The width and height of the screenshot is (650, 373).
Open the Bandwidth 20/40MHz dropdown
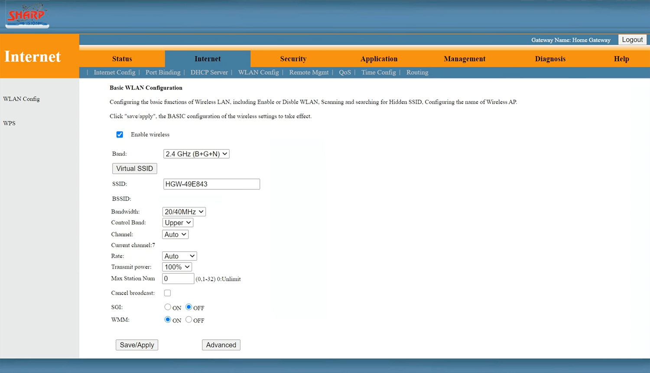pos(184,212)
